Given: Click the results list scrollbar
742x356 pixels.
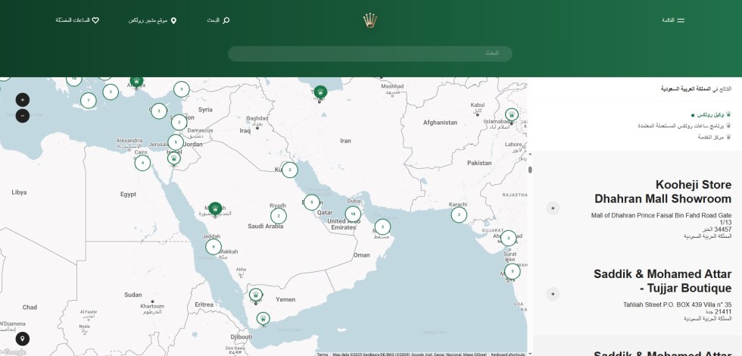Looking at the screenshot, I should (530, 170).
